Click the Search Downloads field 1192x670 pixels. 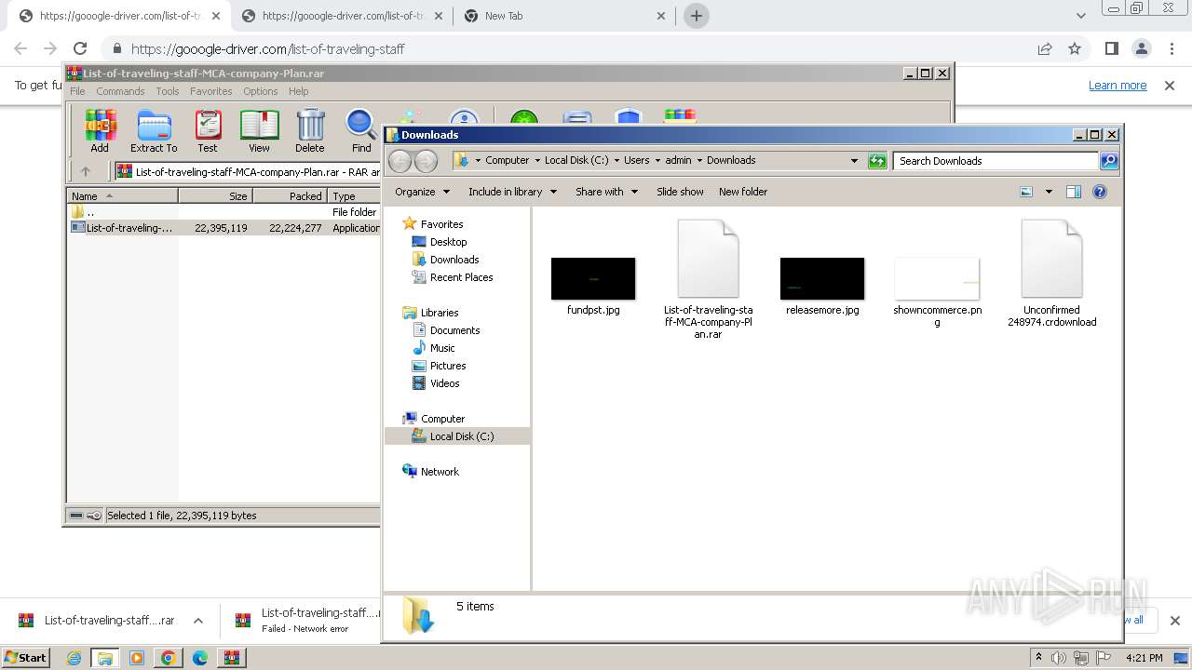pyautogui.click(x=996, y=161)
